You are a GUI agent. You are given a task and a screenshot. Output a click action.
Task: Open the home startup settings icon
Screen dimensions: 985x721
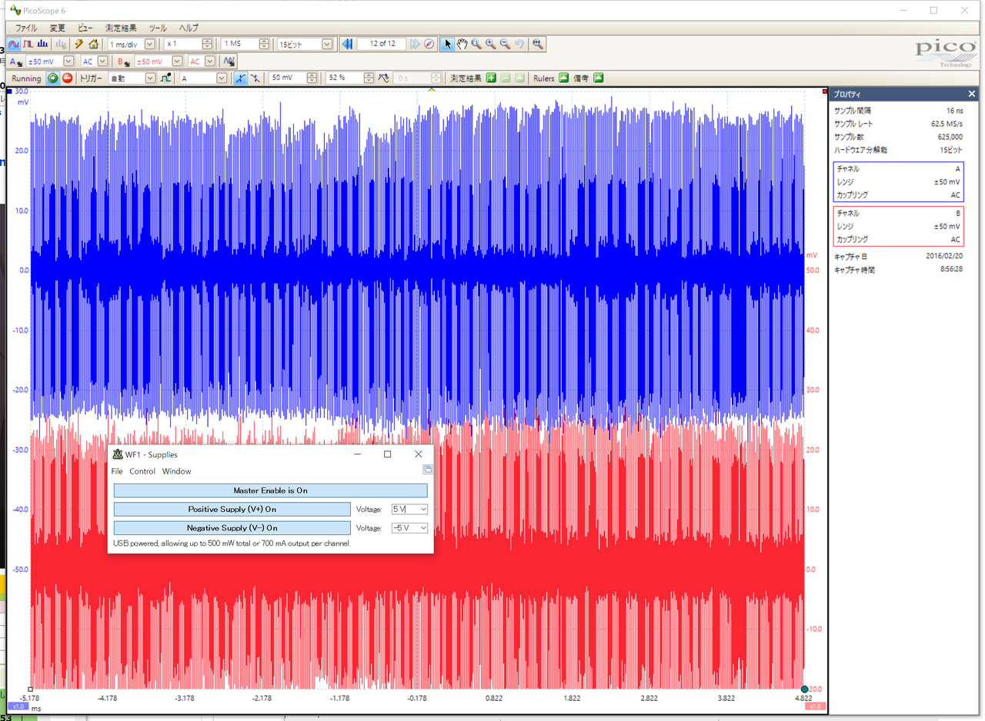(93, 44)
